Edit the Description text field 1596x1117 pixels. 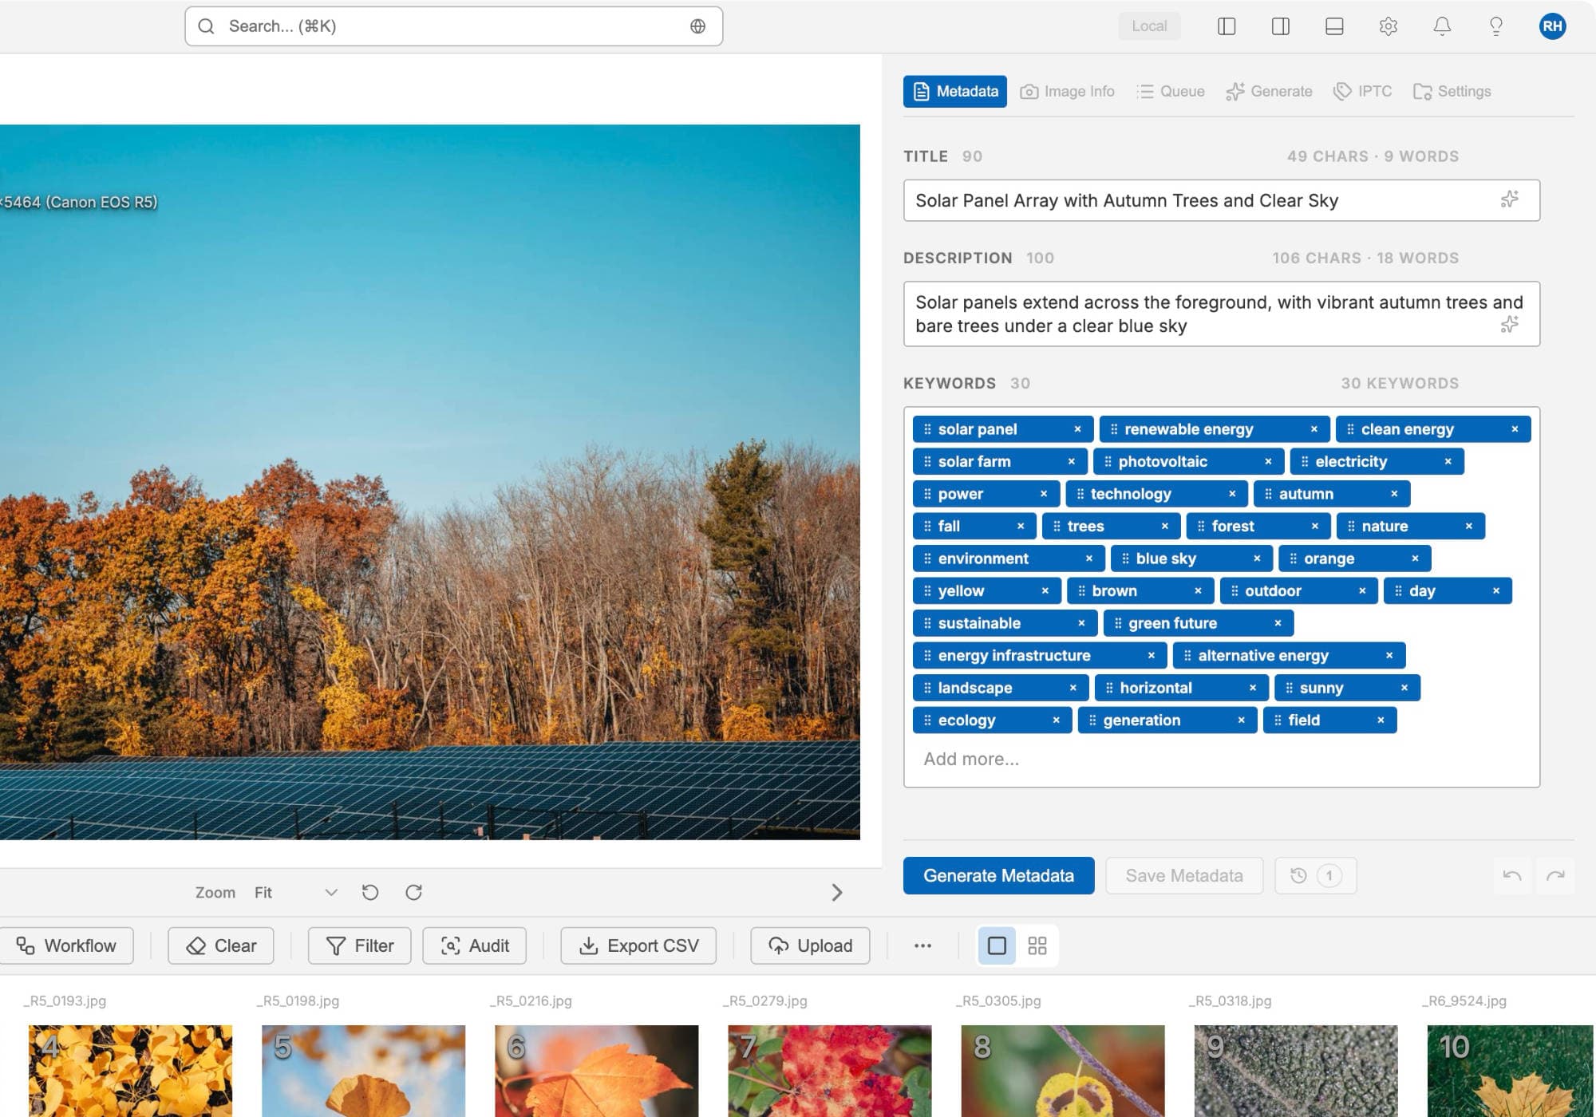point(1221,314)
